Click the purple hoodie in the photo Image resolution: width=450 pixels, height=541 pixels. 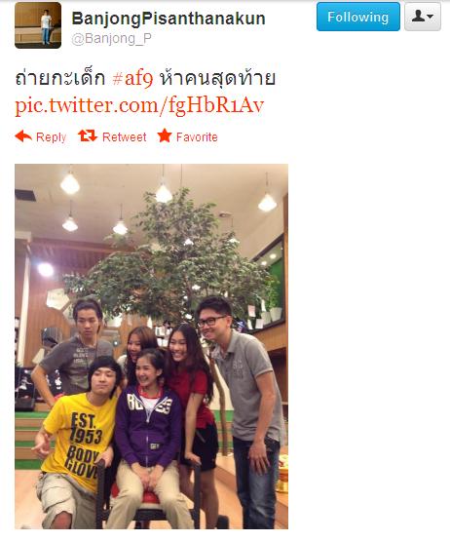pos(148,426)
